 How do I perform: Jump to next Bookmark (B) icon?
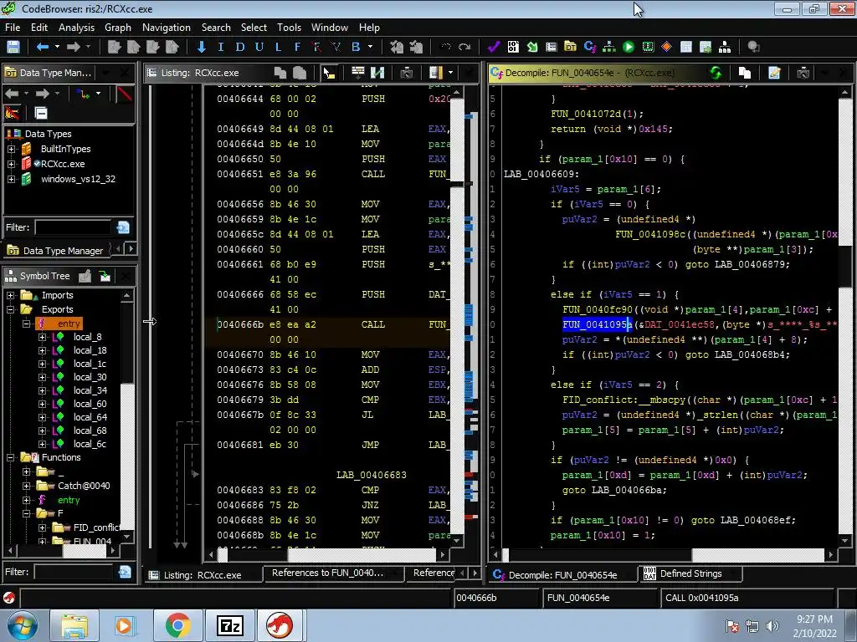tap(356, 47)
